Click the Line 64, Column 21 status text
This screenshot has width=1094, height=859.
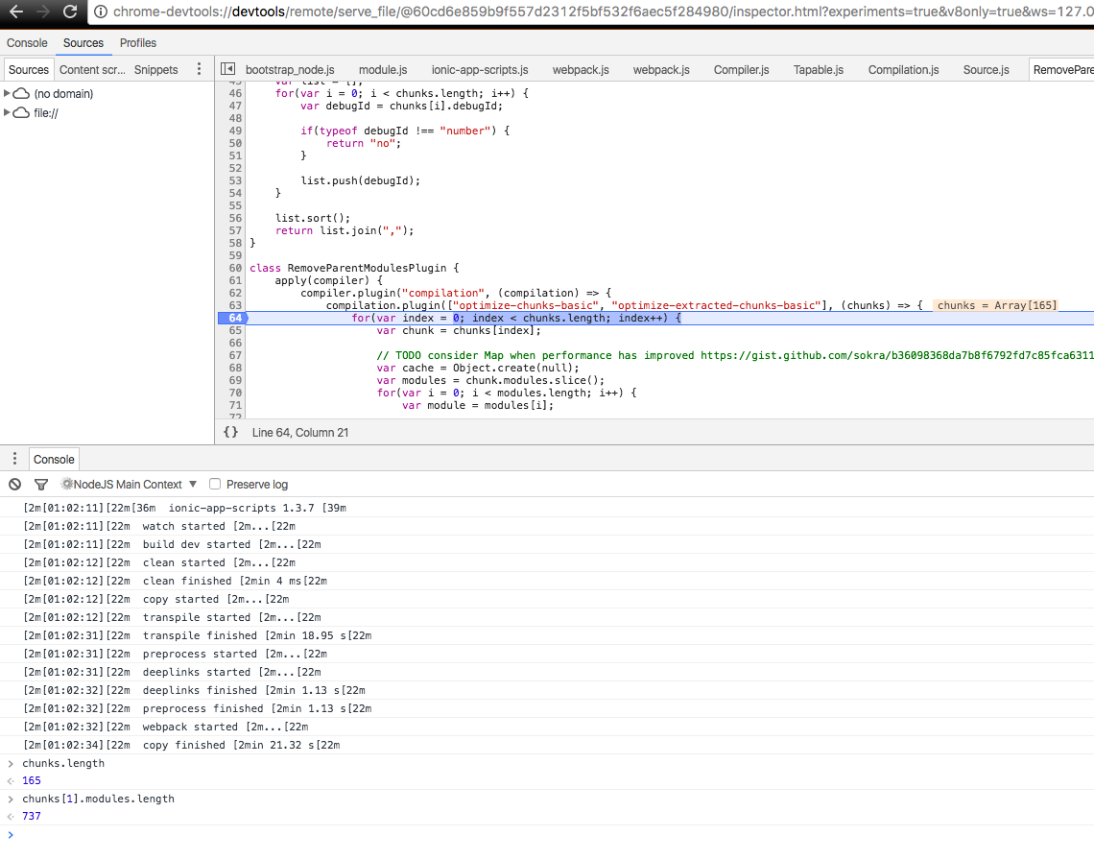pos(300,433)
